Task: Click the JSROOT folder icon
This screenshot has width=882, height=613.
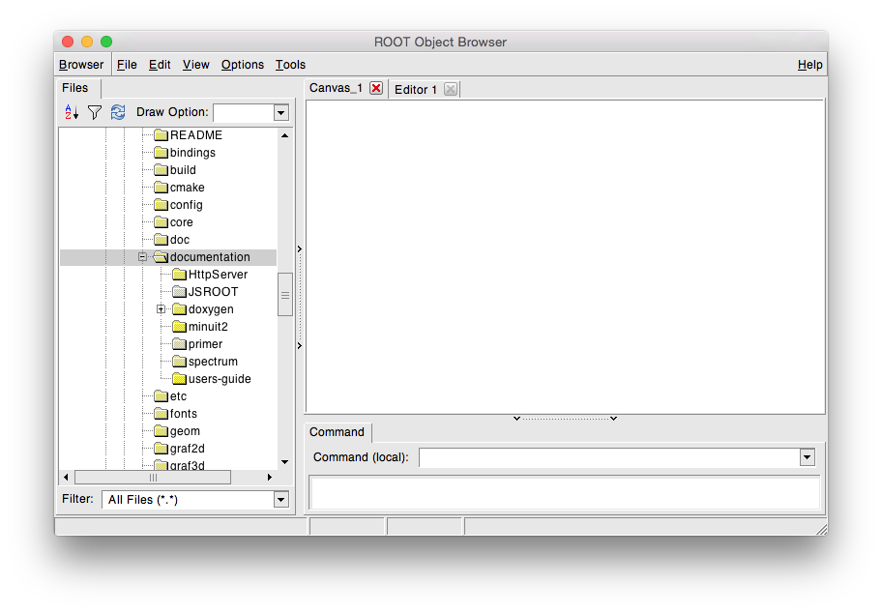Action: pos(179,292)
